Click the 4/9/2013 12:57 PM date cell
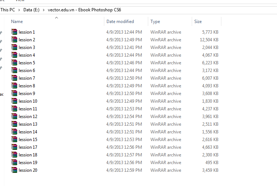Screen dimensions: 277x186 (124, 155)
